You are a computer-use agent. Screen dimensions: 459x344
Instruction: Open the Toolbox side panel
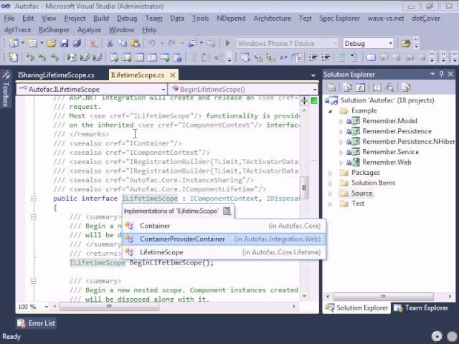(6, 88)
